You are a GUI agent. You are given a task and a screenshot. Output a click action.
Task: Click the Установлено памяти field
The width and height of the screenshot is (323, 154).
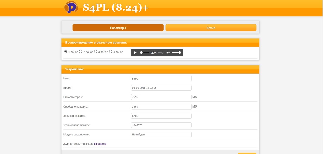pos(161,125)
